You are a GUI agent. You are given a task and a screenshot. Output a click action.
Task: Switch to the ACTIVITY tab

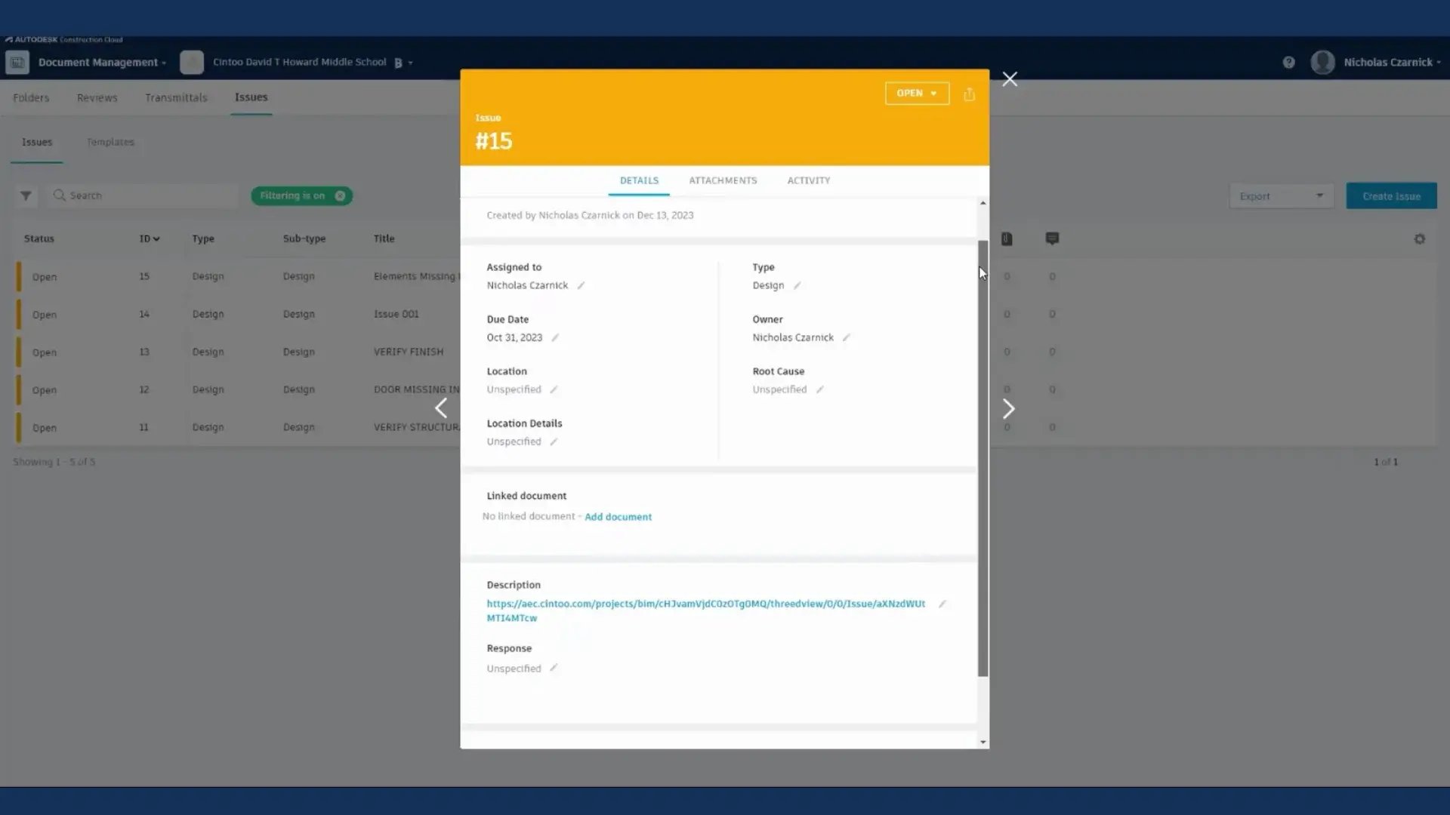click(x=808, y=180)
